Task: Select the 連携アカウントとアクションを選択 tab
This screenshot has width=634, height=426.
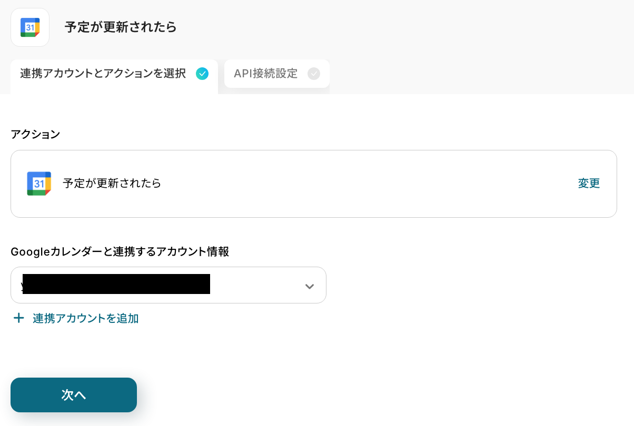Action: (103, 74)
